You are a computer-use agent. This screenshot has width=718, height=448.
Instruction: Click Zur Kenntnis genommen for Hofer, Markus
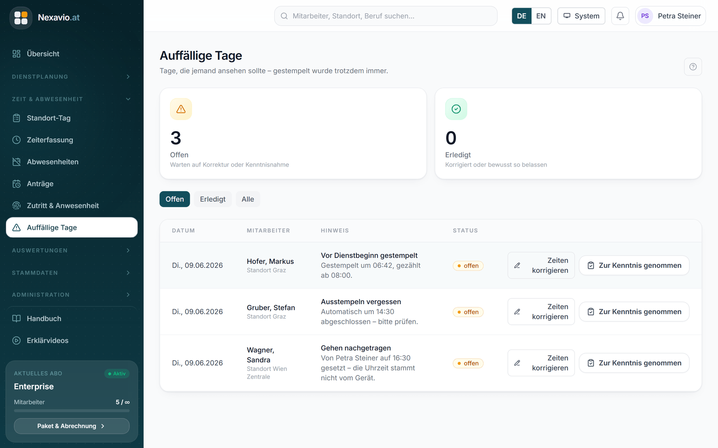pyautogui.click(x=634, y=266)
